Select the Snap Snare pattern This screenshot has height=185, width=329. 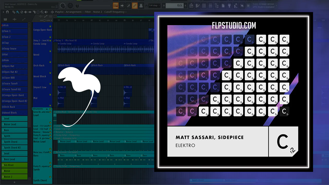coord(14,49)
